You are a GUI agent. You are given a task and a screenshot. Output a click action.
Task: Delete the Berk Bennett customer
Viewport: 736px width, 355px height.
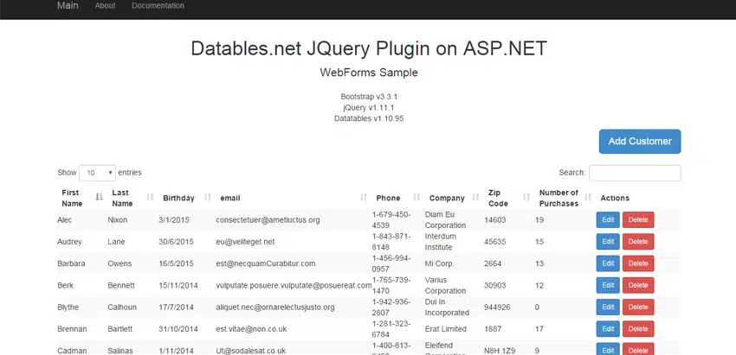[638, 285]
